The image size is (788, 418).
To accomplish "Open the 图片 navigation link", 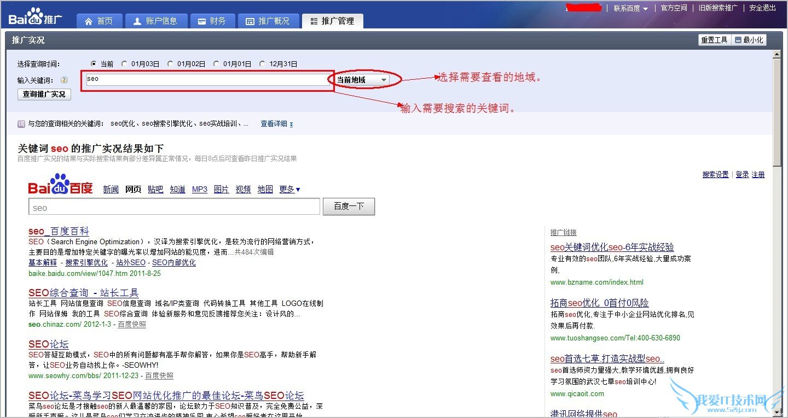I will tap(222, 190).
